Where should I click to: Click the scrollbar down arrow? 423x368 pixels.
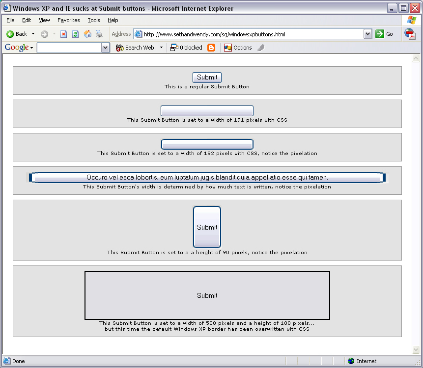tap(416, 350)
